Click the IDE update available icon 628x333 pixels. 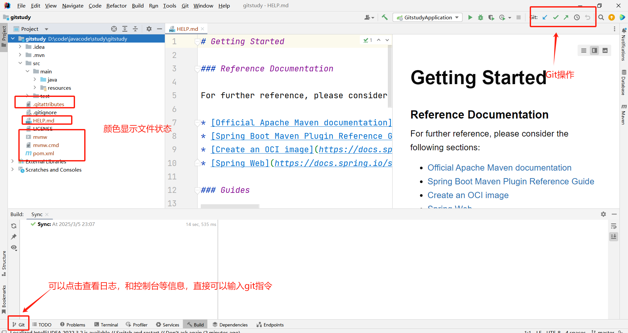coord(612,17)
